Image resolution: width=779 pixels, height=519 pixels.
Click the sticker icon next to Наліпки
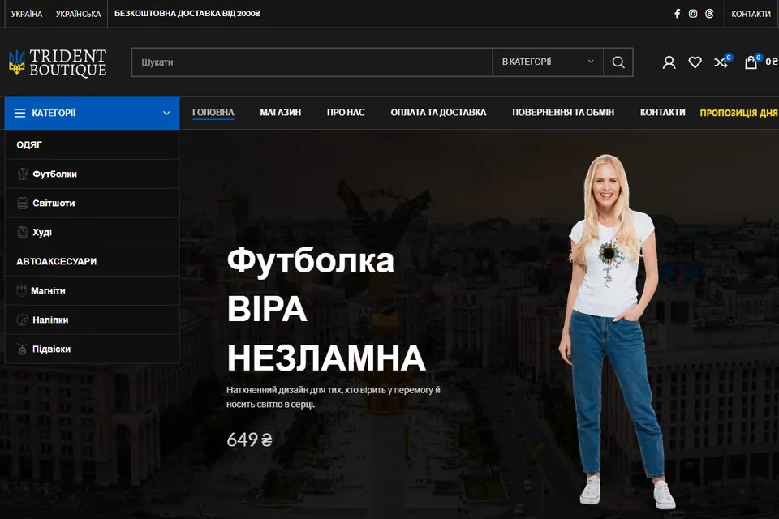click(23, 320)
